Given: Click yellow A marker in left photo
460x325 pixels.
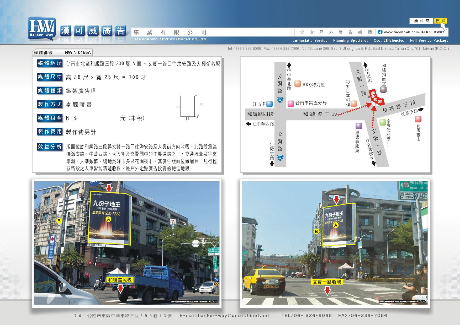Looking at the screenshot, I should (x=108, y=219).
